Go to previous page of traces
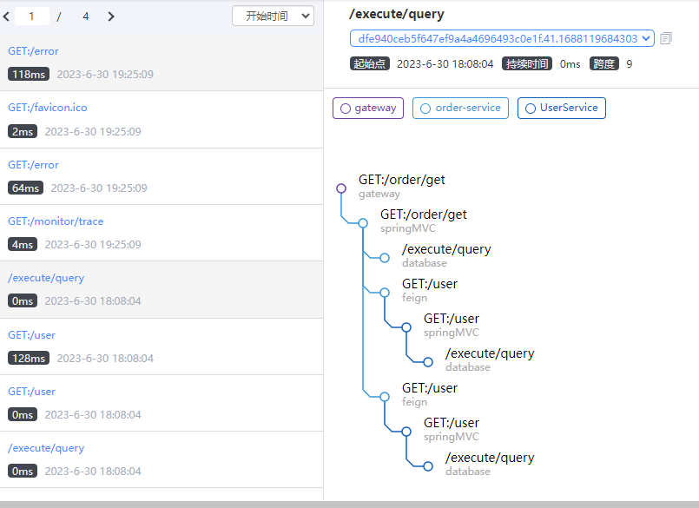The image size is (699, 508). pyautogui.click(x=7, y=16)
